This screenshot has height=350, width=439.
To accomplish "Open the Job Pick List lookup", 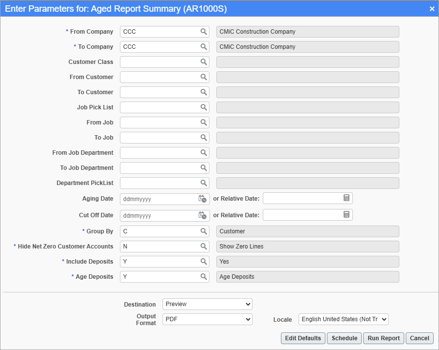I will (x=205, y=107).
